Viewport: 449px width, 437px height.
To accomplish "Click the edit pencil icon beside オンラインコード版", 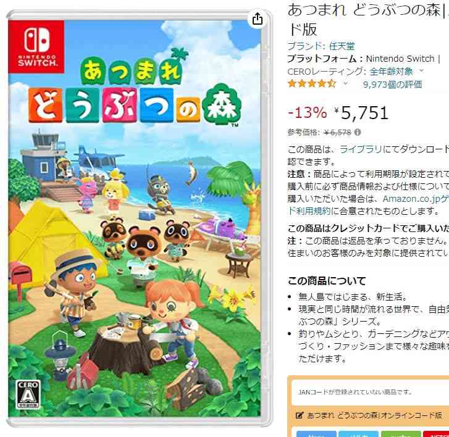I will pos(300,415).
